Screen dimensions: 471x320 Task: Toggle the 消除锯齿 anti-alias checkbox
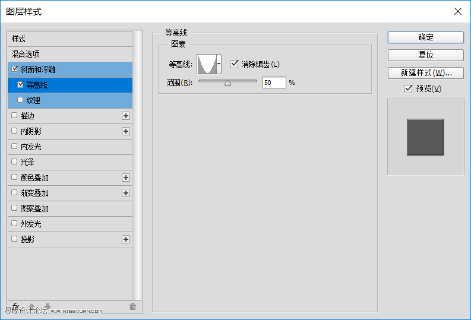[234, 64]
